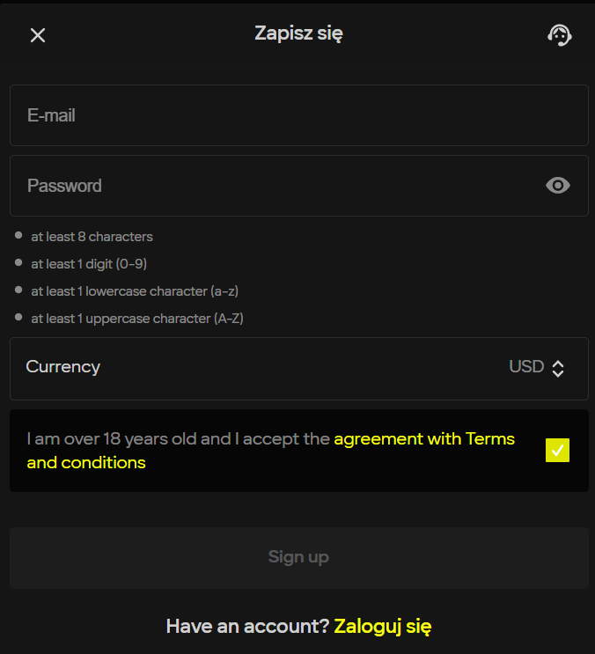Open the agreement with Terms link
Screen dimensions: 595x654
(424, 438)
